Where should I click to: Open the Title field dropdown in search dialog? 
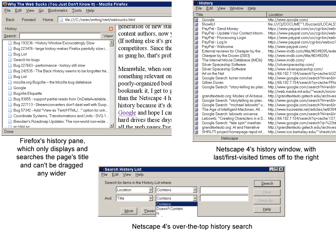click(150, 198)
